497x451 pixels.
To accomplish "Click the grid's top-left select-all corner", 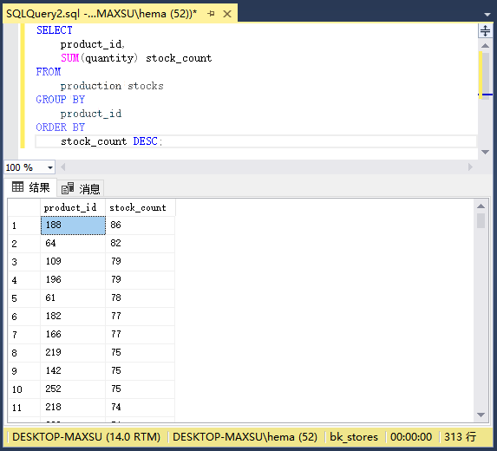I will click(24, 207).
